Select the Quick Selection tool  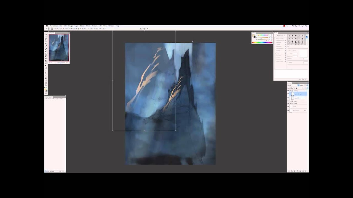pos(46,41)
